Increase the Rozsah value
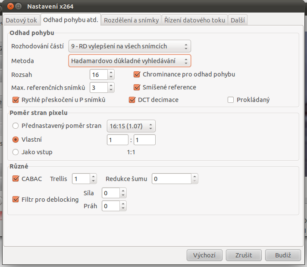The image size is (307, 267). pyautogui.click(x=111, y=73)
